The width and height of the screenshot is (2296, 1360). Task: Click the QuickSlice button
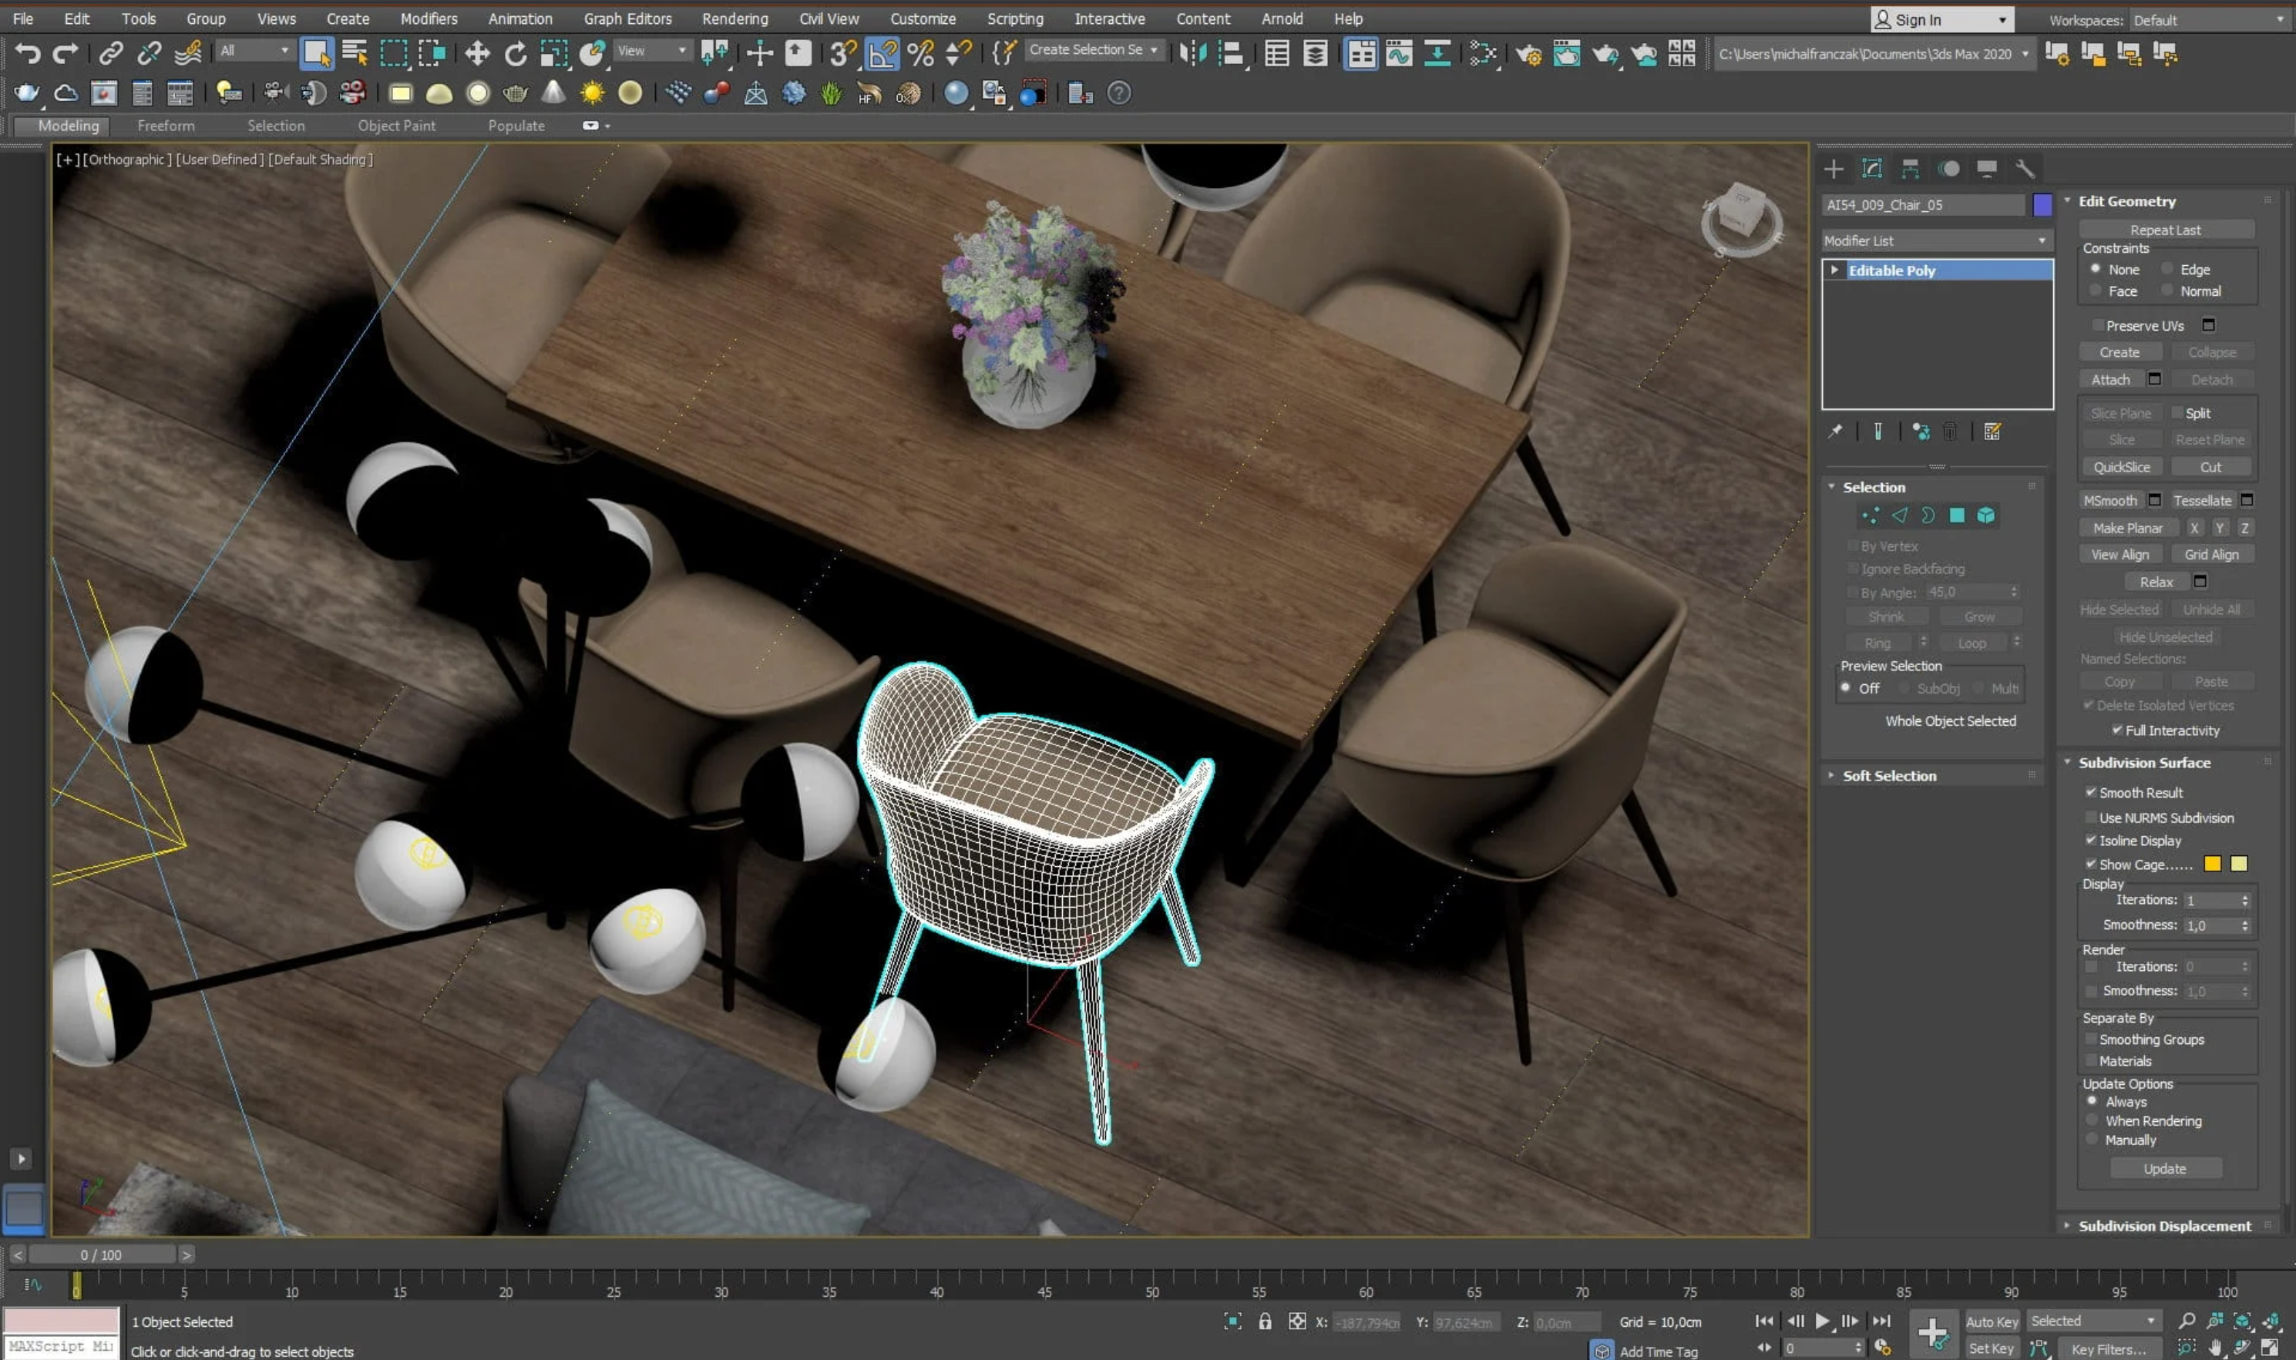[x=2121, y=468]
